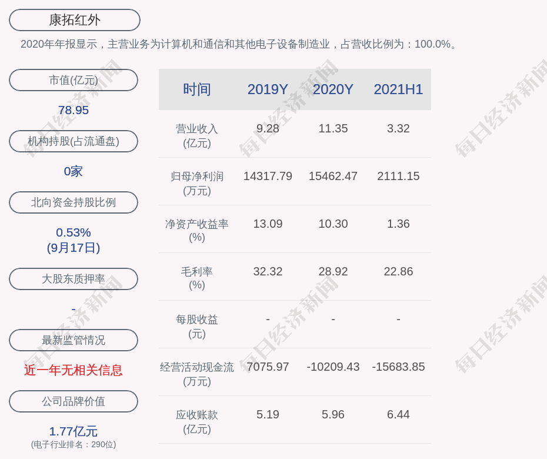This screenshot has height=459, width=547.
Task: Click the 电子行业排名：290位 note
Action: click(x=74, y=444)
